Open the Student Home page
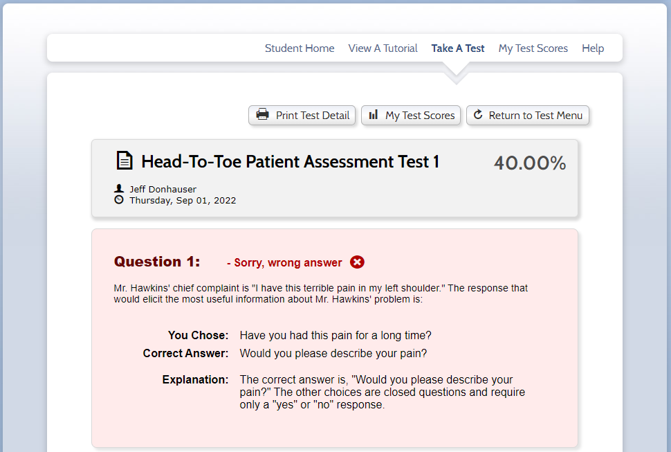The width and height of the screenshot is (671, 452). 300,48
